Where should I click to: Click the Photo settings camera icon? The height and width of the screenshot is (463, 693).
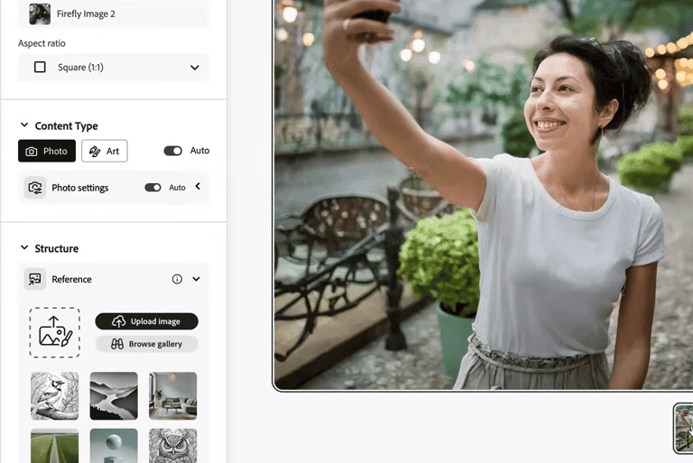(35, 188)
